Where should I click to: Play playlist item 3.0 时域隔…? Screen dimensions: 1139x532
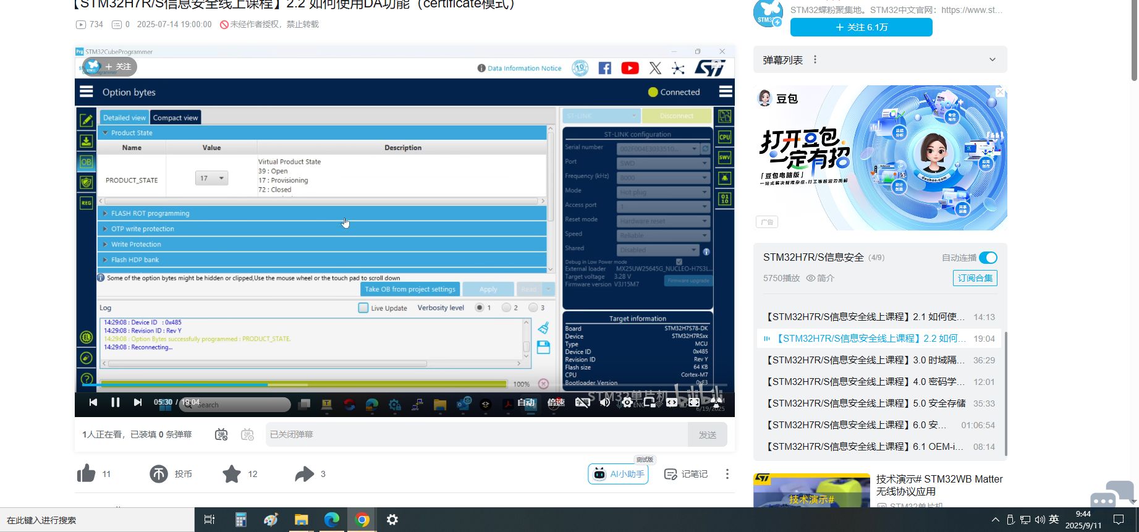pyautogui.click(x=880, y=360)
